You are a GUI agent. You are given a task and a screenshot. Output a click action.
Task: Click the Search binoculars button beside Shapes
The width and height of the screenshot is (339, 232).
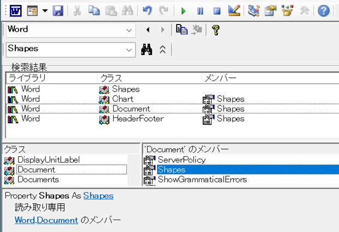click(147, 50)
